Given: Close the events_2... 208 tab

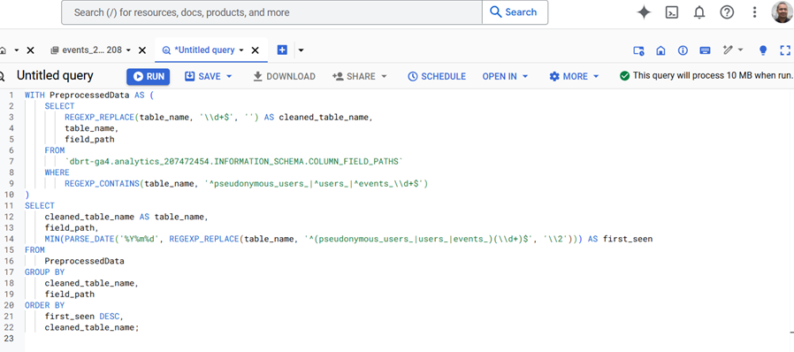Looking at the screenshot, I should [x=142, y=50].
